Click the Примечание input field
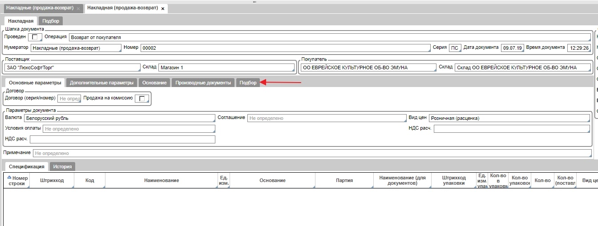The image size is (598, 226). tap(311, 153)
